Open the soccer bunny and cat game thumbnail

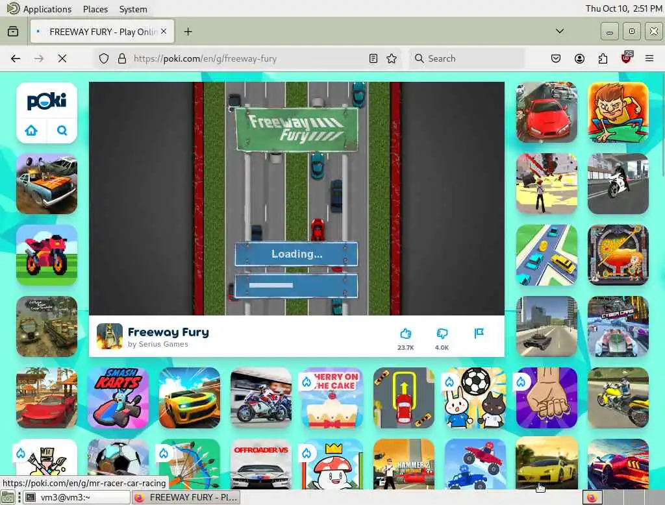click(x=475, y=398)
